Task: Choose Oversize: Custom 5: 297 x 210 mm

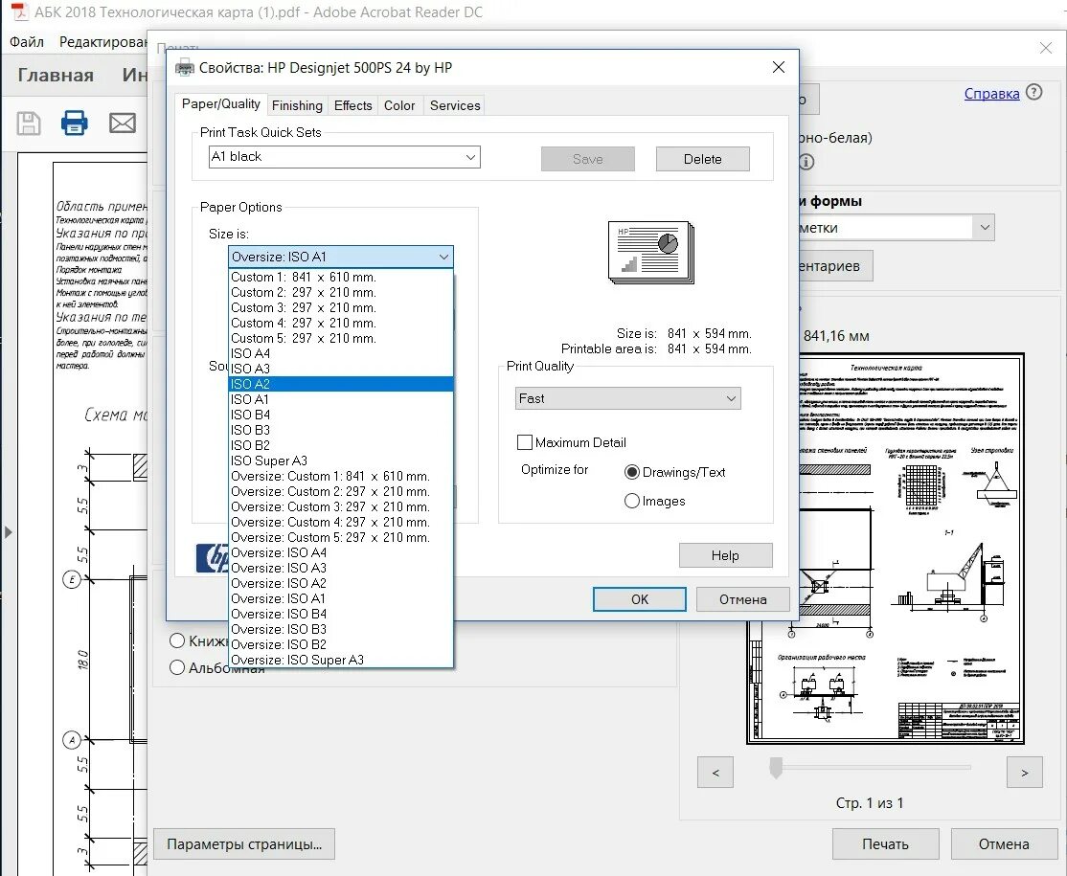Action: pos(341,537)
